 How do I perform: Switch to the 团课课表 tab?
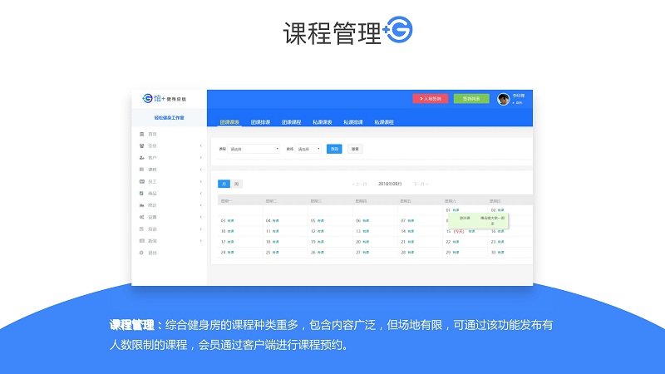coord(230,122)
